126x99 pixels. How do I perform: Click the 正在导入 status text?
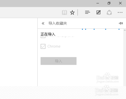point(48,34)
